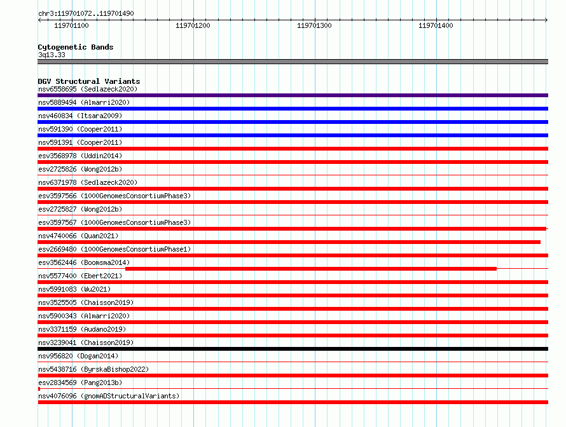
Task: Open esv2725827 (Wong2012b) variant label
Action: (80, 209)
